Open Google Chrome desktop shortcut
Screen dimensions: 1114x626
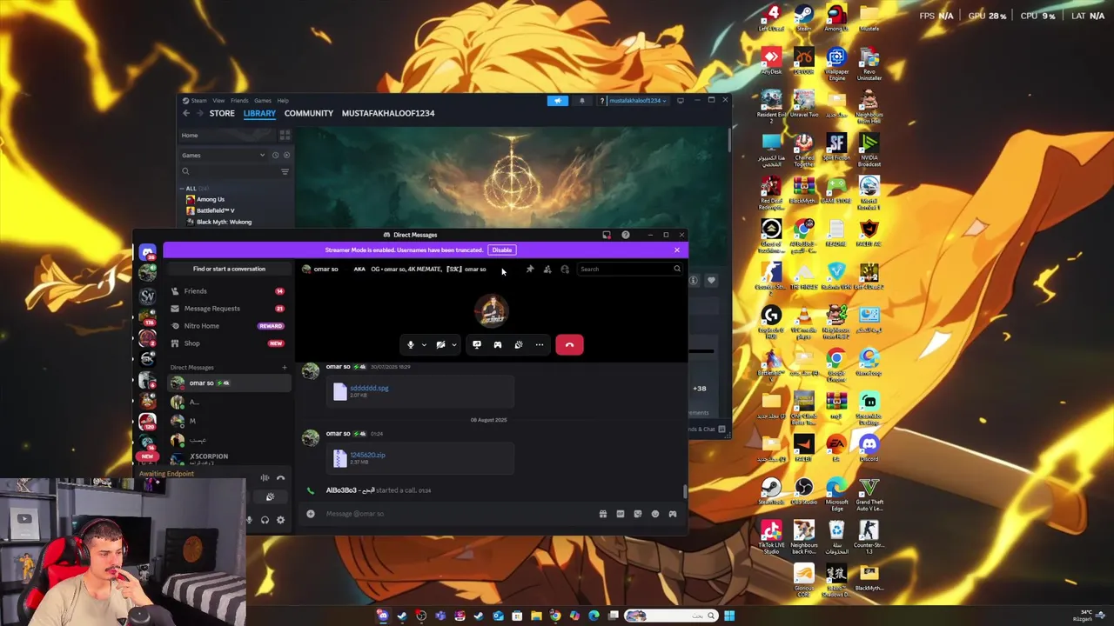835,363
